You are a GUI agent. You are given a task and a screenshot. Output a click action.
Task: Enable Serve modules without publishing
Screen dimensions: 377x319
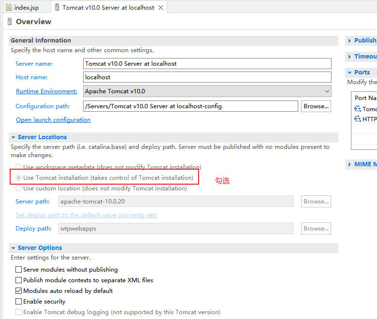pyautogui.click(x=18, y=270)
